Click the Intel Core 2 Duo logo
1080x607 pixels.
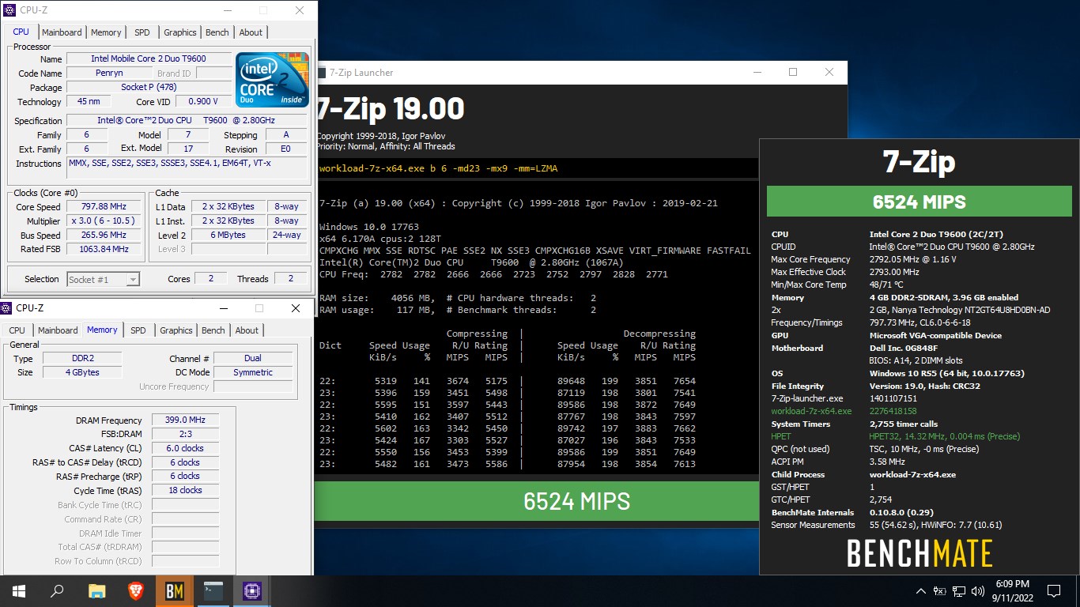[x=271, y=81]
